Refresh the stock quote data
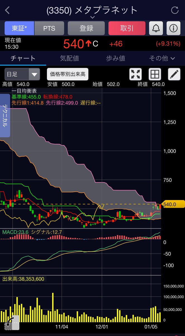This screenshot has width=185, height=336. pos(175,10)
